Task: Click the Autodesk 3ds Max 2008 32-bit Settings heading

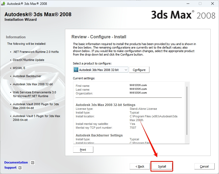Action: pyautogui.click(x=105, y=105)
